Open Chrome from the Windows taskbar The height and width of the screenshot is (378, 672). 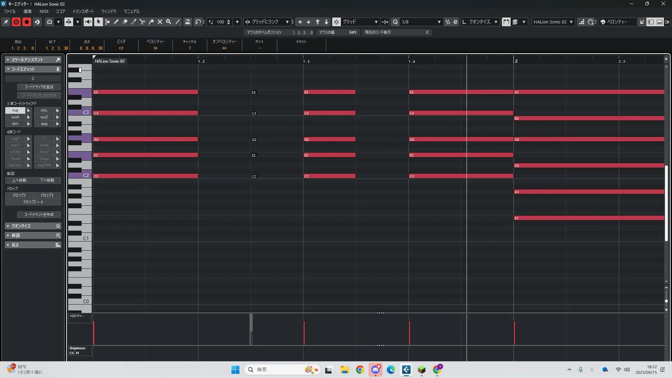(360, 370)
